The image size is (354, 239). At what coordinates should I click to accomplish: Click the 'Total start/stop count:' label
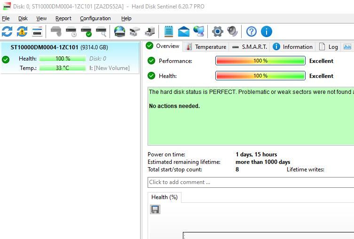coord(175,170)
